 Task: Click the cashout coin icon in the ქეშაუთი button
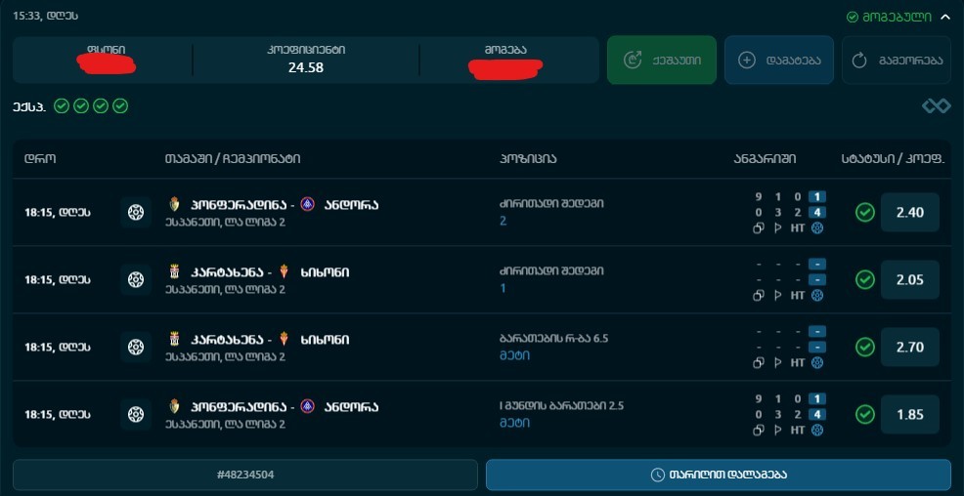(632, 60)
